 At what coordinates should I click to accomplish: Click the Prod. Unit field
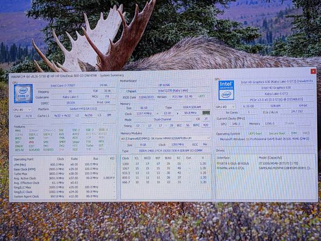point(104,102)
